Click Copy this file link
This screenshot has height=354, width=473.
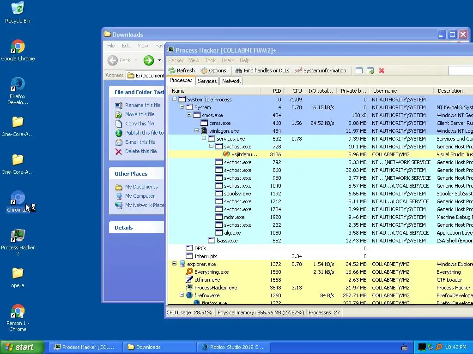click(139, 124)
